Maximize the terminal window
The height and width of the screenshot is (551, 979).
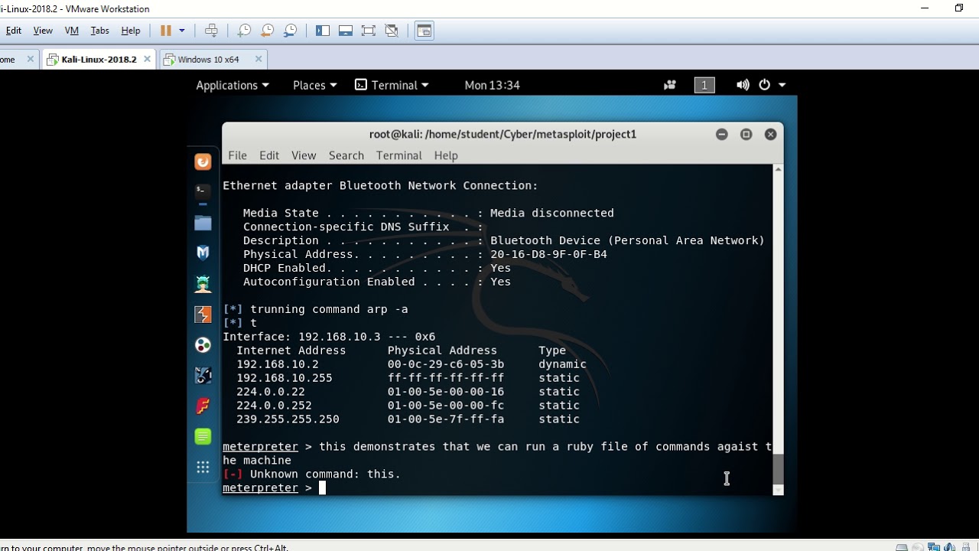[746, 134]
